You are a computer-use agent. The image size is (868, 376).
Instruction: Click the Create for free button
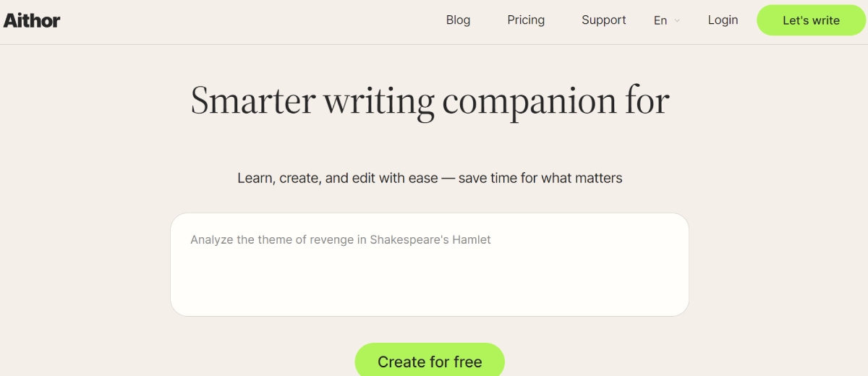coord(429,361)
